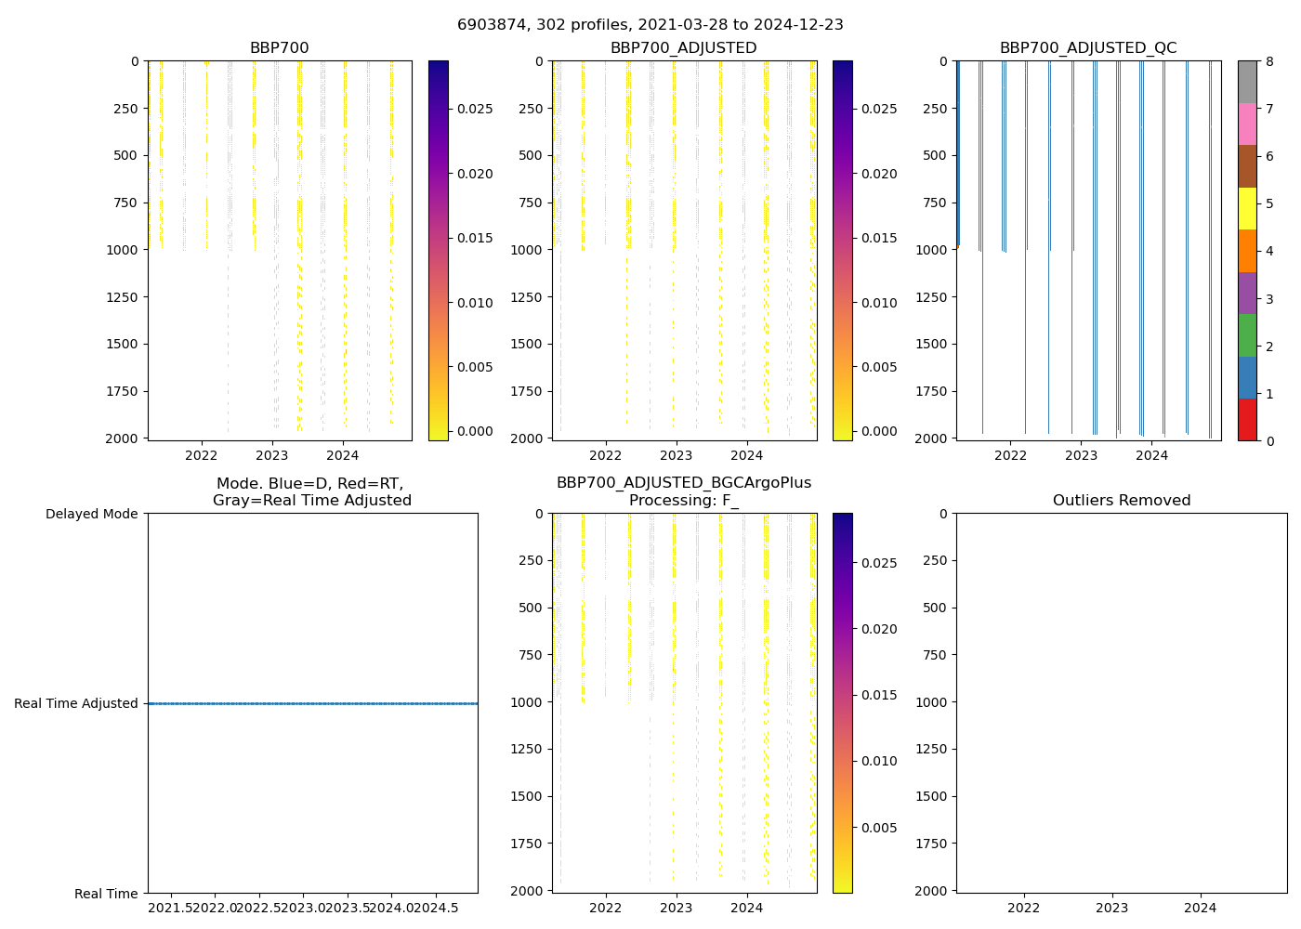Pick the pink segment of the QC colorbar

coord(1247,124)
